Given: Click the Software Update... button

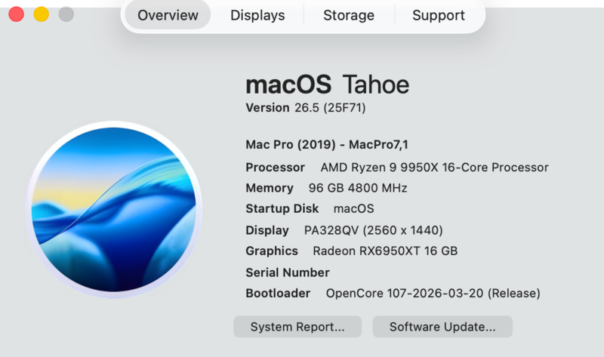Looking at the screenshot, I should (x=442, y=327).
